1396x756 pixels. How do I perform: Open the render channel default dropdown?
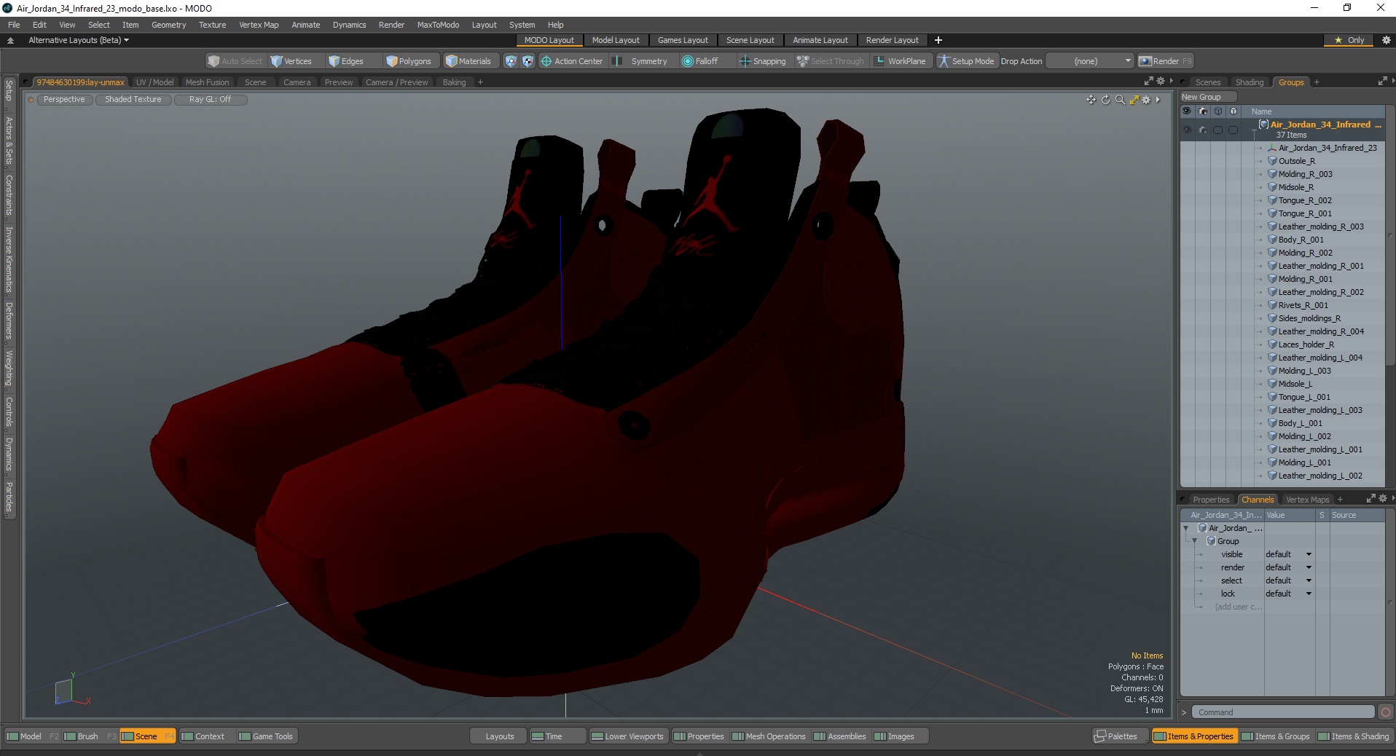pos(1288,567)
